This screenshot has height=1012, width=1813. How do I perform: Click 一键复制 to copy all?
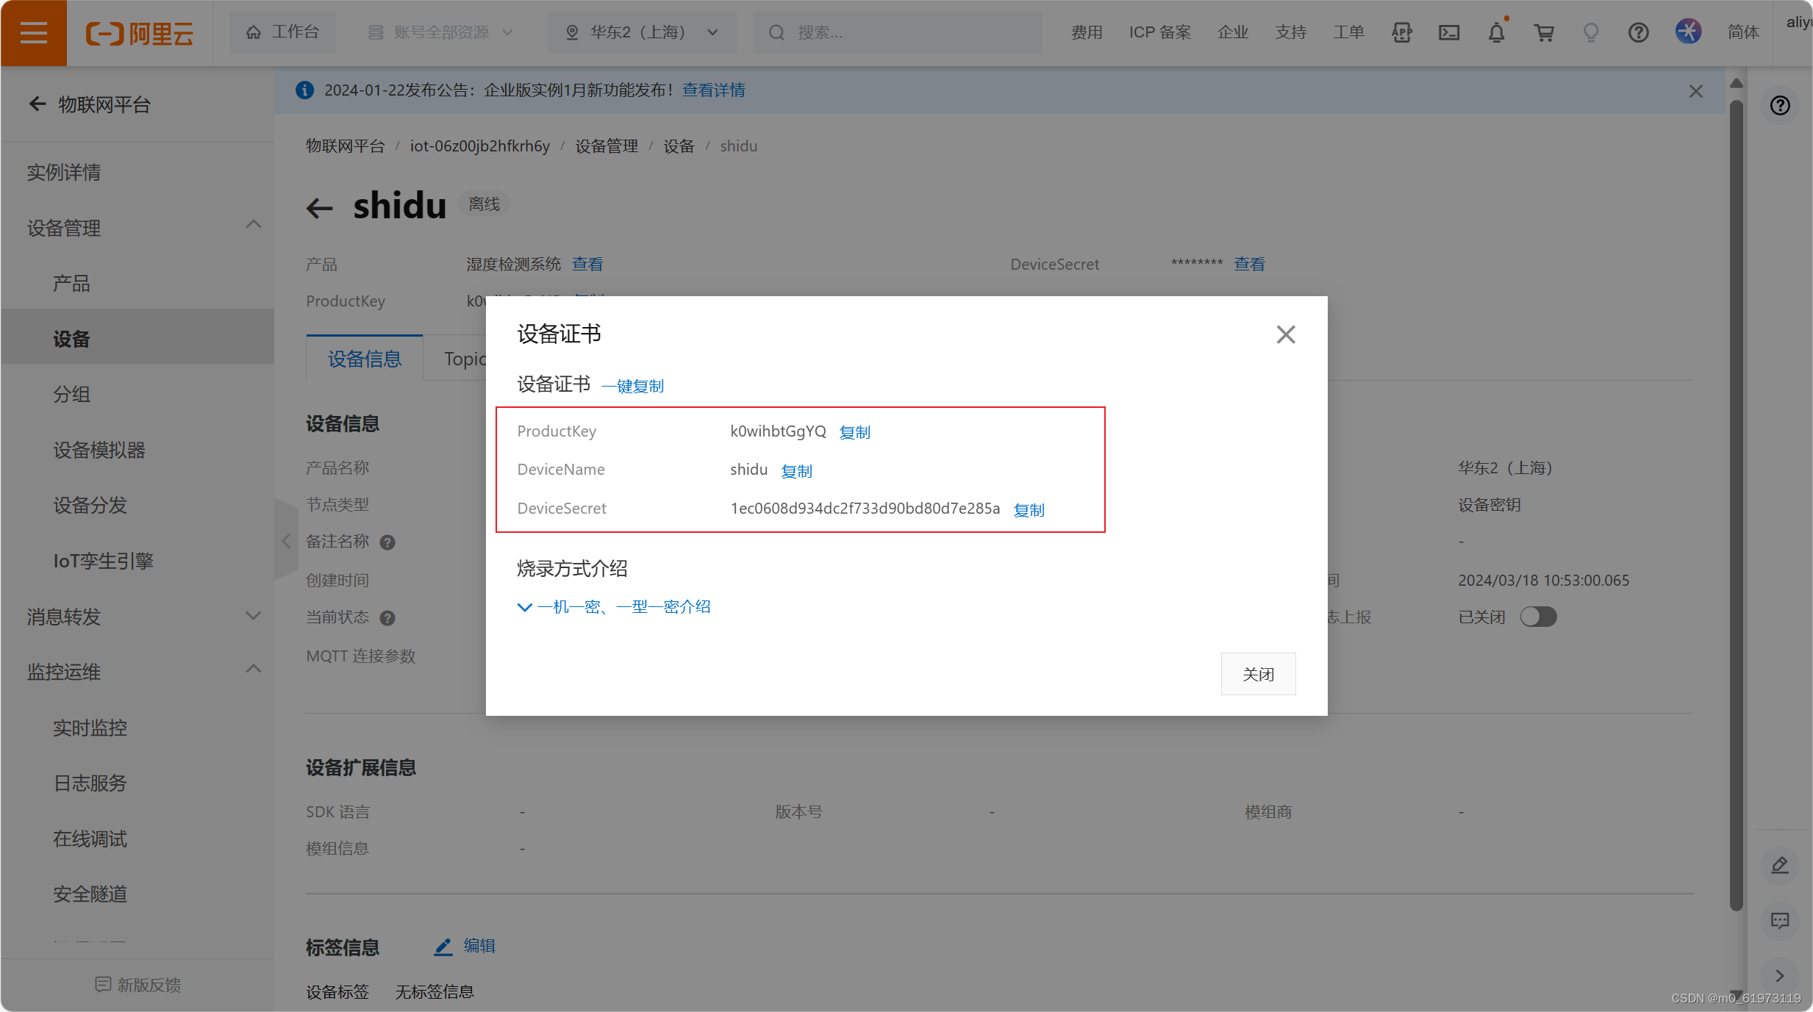[632, 386]
